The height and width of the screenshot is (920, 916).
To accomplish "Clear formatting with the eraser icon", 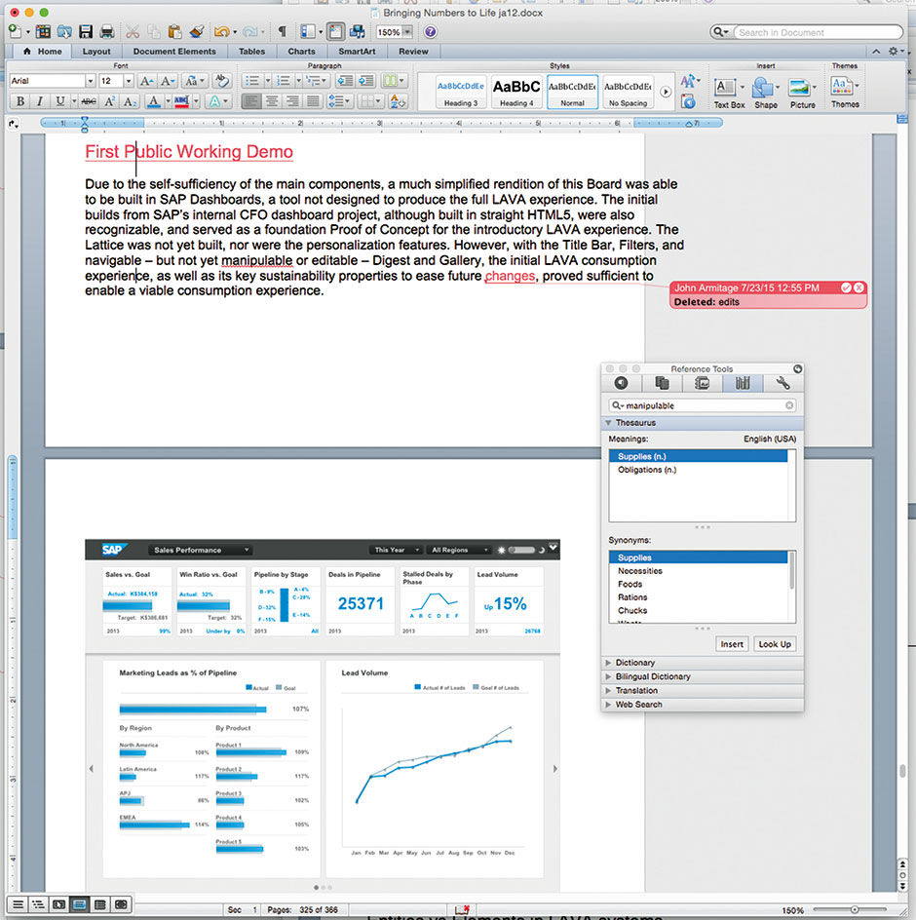I will coord(222,80).
